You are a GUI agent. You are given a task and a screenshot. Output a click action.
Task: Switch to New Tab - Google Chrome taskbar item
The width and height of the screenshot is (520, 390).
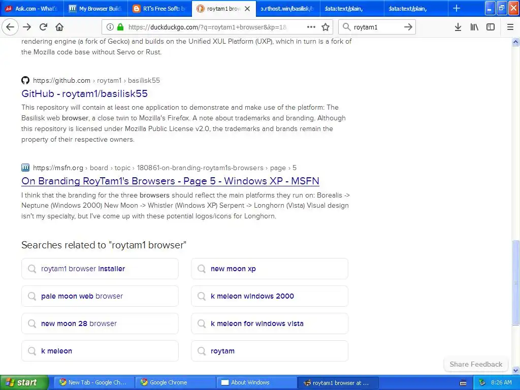coord(94,382)
